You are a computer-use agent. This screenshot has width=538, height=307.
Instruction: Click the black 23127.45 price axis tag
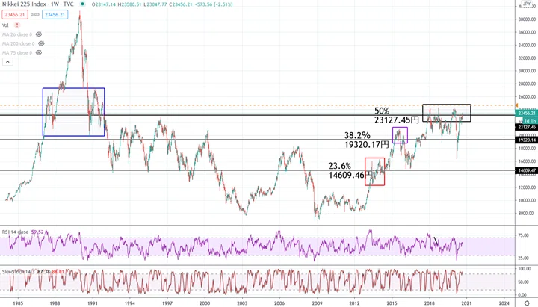527,127
